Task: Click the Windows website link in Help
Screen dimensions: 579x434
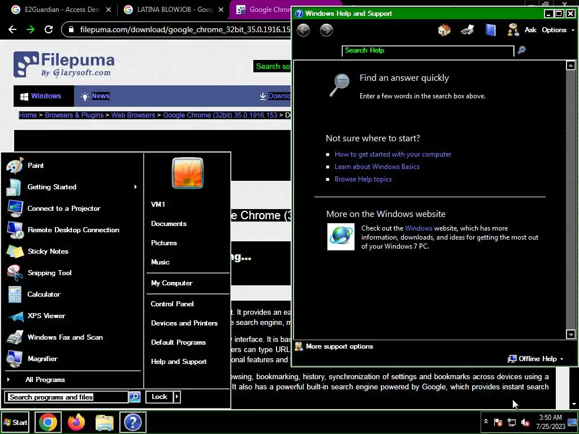Action: [x=418, y=228]
